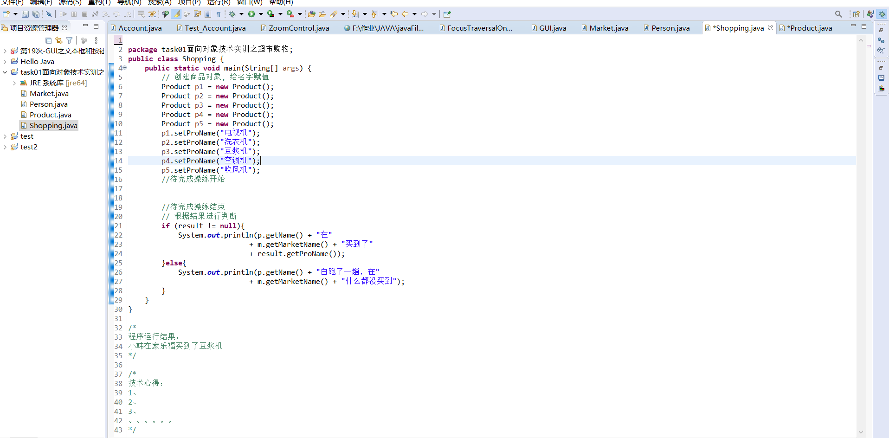Open the External Tools dropdown arrow
889x438 pixels.
pos(300,14)
